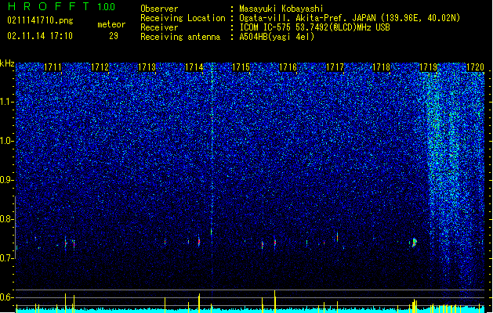Click the 1714 time marker
Screen dimensions: 493x313
[194, 67]
